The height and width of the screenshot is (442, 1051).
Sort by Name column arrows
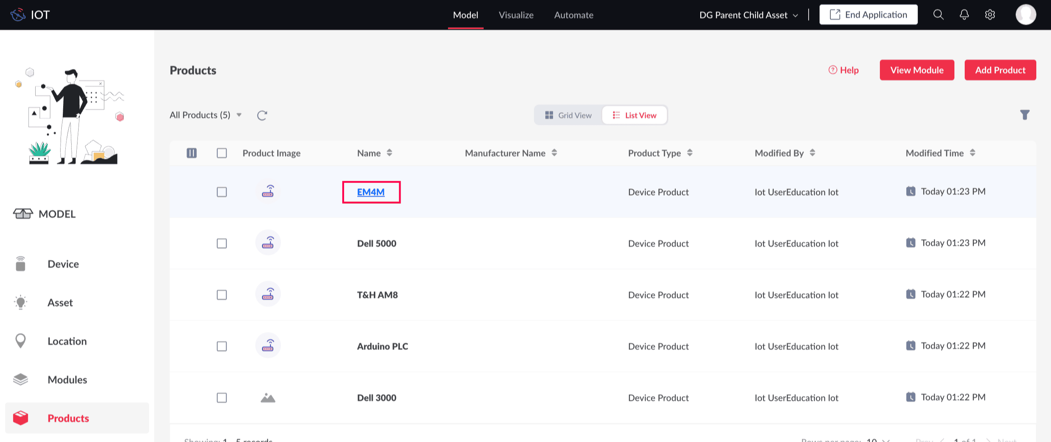[389, 152]
